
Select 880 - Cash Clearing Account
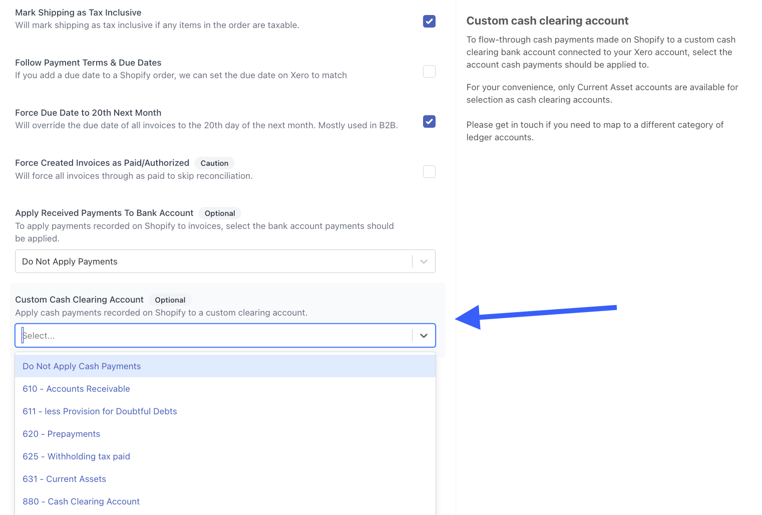(81, 501)
